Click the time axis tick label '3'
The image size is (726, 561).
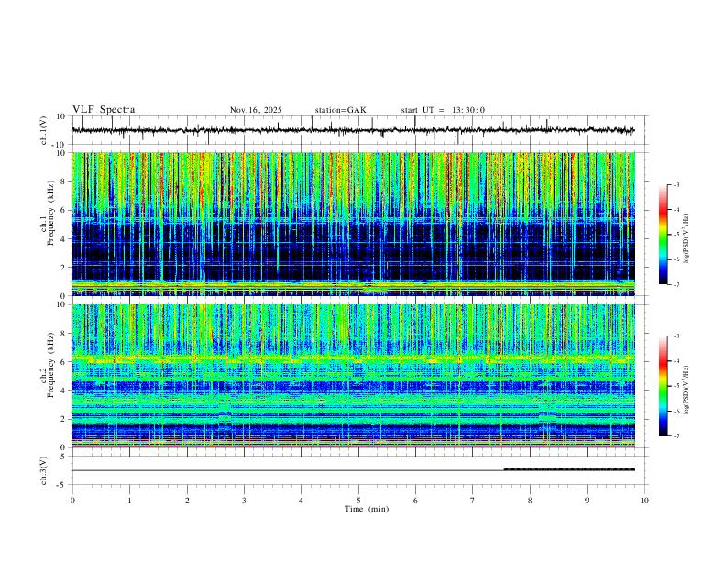point(244,500)
